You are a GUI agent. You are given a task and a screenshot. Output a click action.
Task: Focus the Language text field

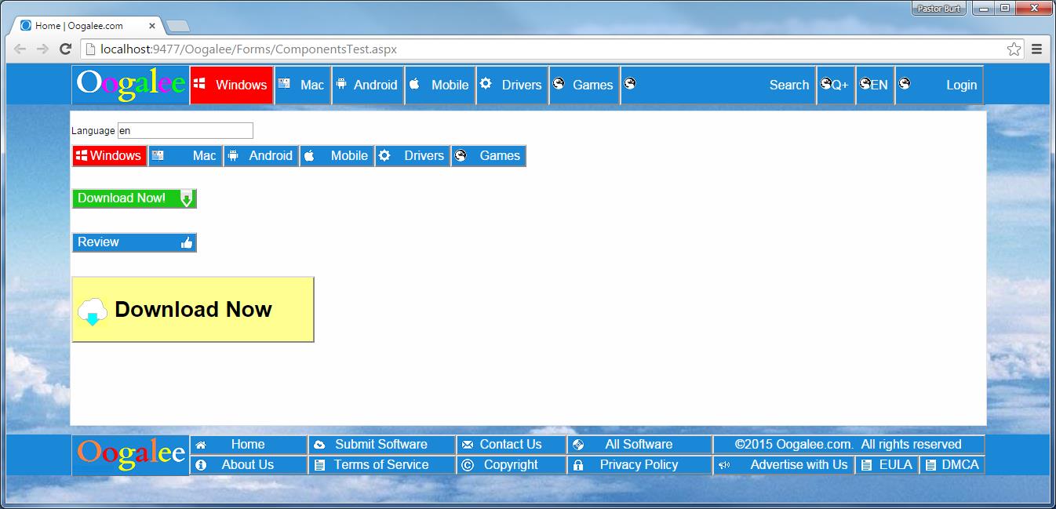(185, 131)
